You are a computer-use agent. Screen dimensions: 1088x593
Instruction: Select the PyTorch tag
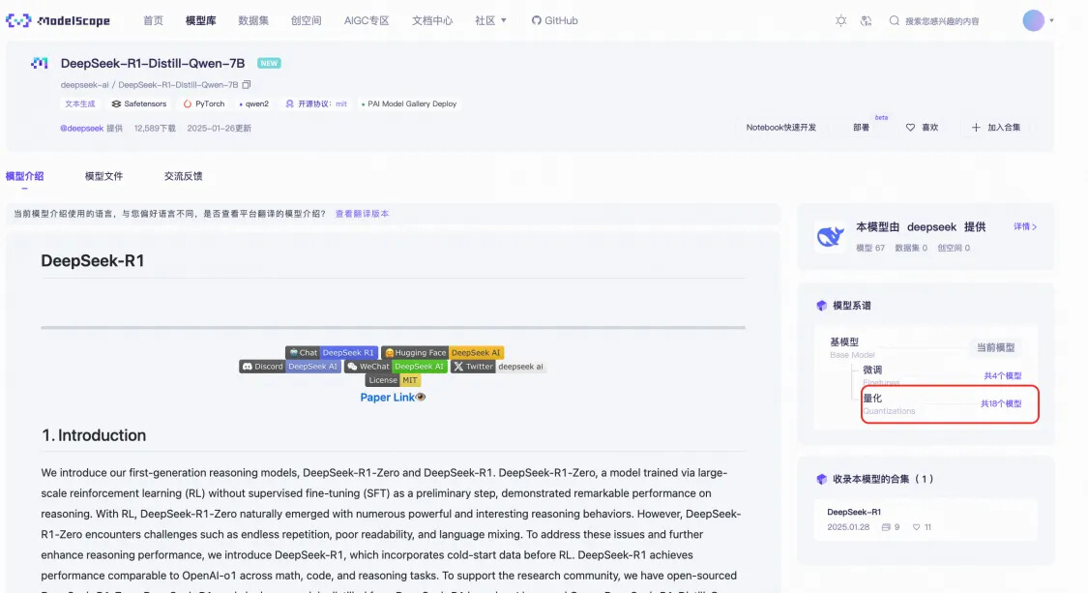204,104
